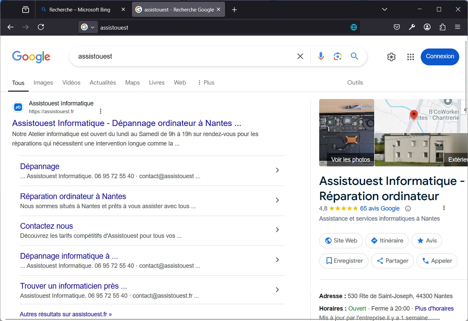Switch to the Livres tab
The image size is (468, 321).
coord(157,83)
